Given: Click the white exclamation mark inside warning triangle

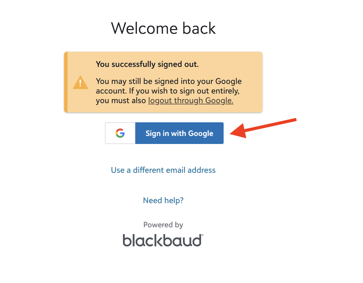Looking at the screenshot, I should [80, 83].
